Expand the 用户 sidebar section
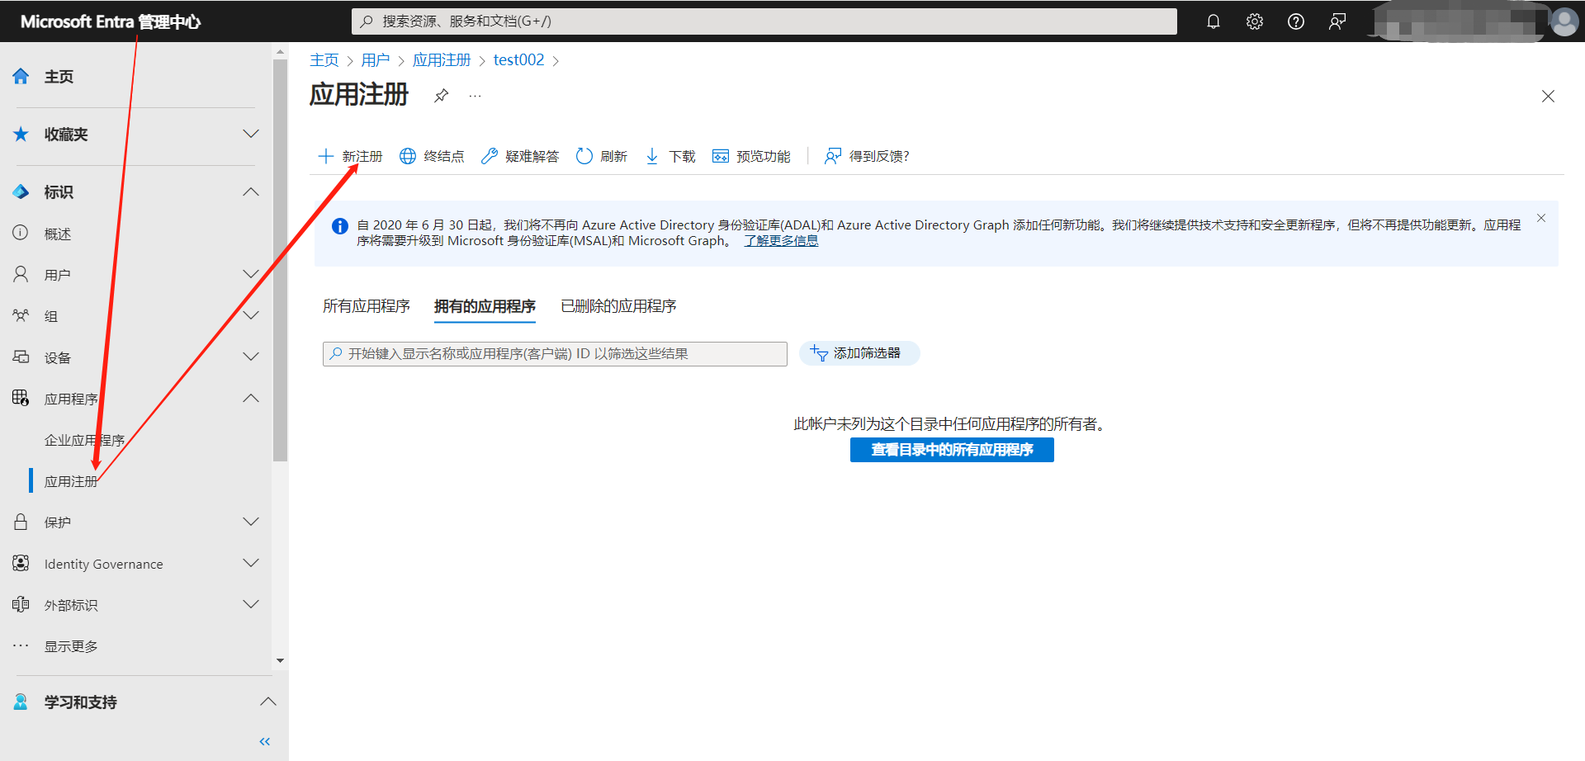 click(x=250, y=274)
